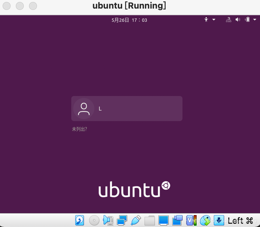The height and width of the screenshot is (227, 260).
Task: Click the date and time 5月26日 17:03
Action: [x=129, y=20]
